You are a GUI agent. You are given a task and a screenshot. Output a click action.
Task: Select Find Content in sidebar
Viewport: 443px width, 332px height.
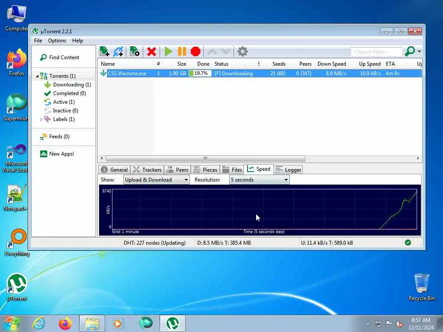coord(64,57)
